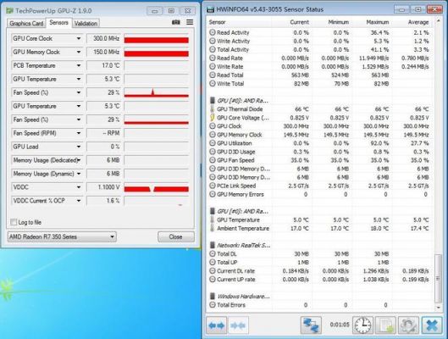Click Windows Hardware group chip icon
The image size is (448, 339).
coord(213,297)
